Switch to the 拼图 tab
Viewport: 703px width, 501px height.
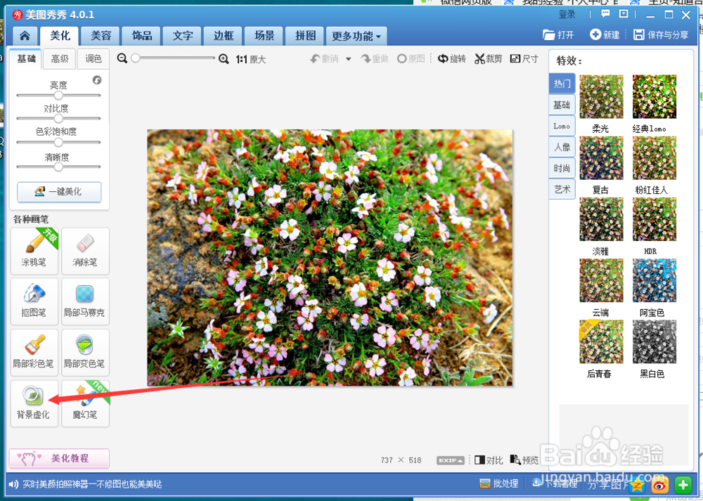tap(305, 36)
